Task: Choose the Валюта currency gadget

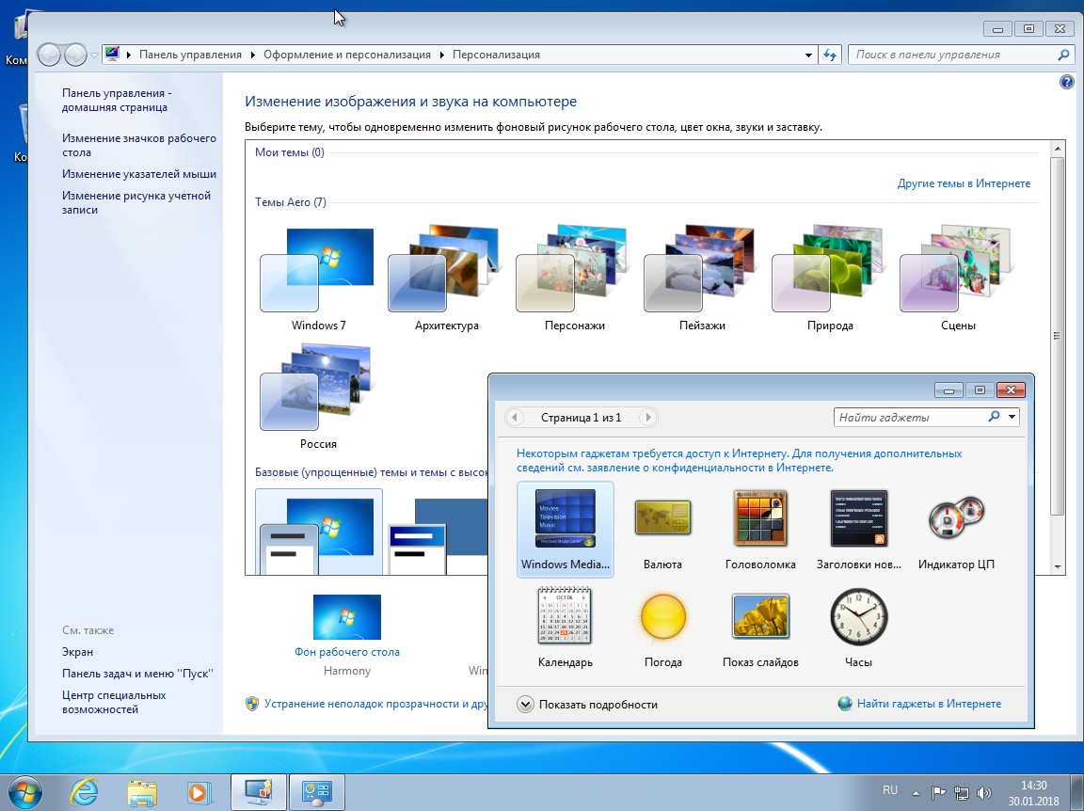Action: 662,530
